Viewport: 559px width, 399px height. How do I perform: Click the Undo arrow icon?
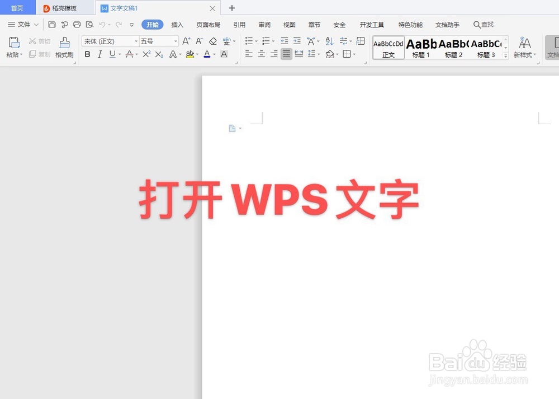[102, 24]
